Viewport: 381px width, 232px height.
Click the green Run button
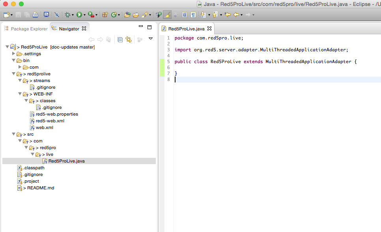coord(79,15)
